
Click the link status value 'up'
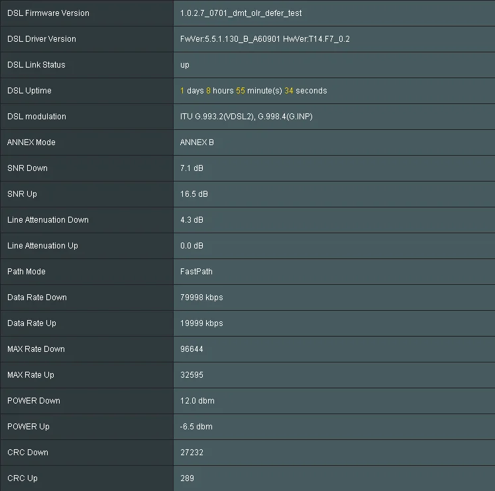tap(185, 66)
